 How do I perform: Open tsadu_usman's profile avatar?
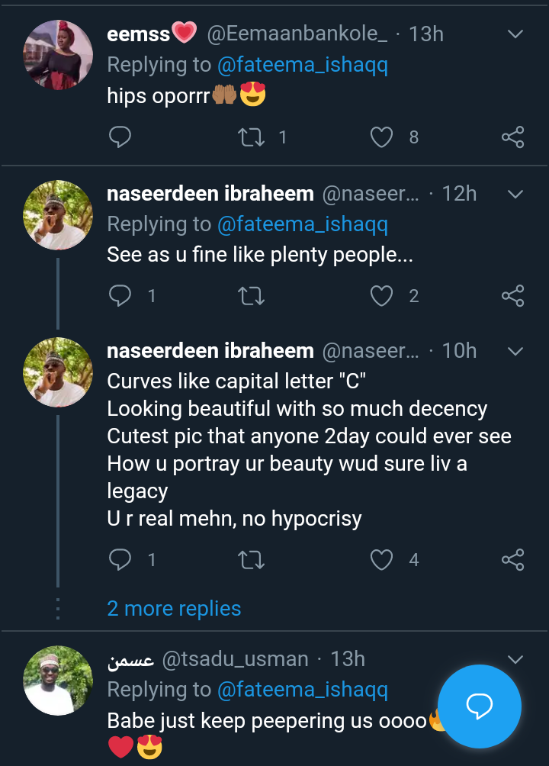tap(59, 680)
